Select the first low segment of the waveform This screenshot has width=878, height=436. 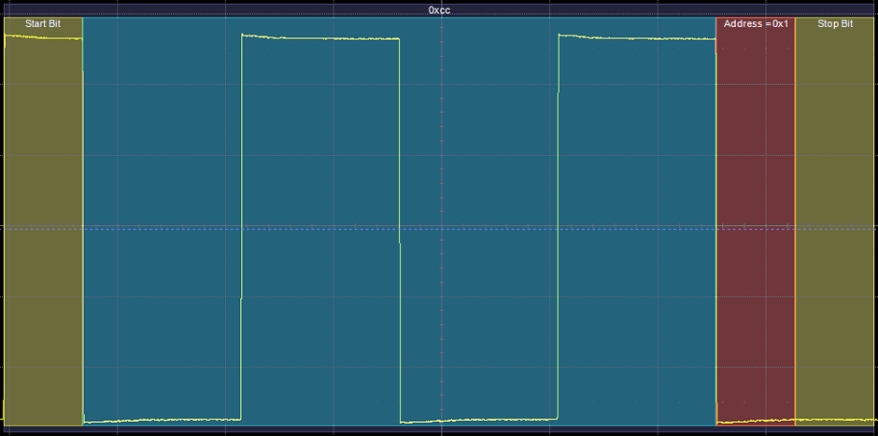pyautogui.click(x=162, y=420)
